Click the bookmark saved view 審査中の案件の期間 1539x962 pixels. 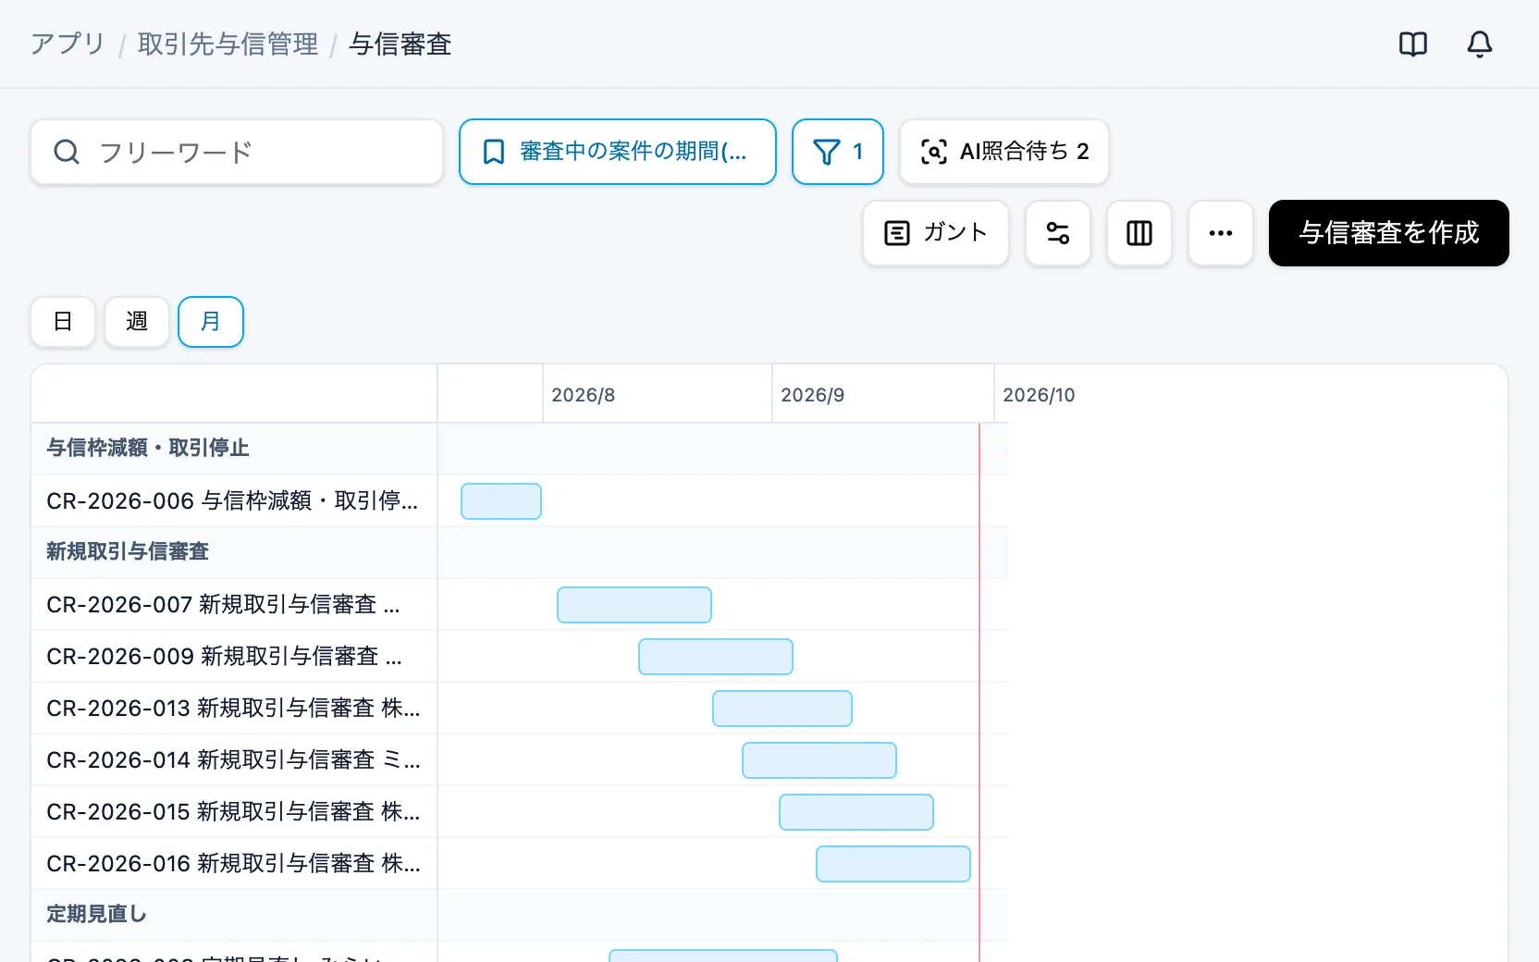[618, 152]
